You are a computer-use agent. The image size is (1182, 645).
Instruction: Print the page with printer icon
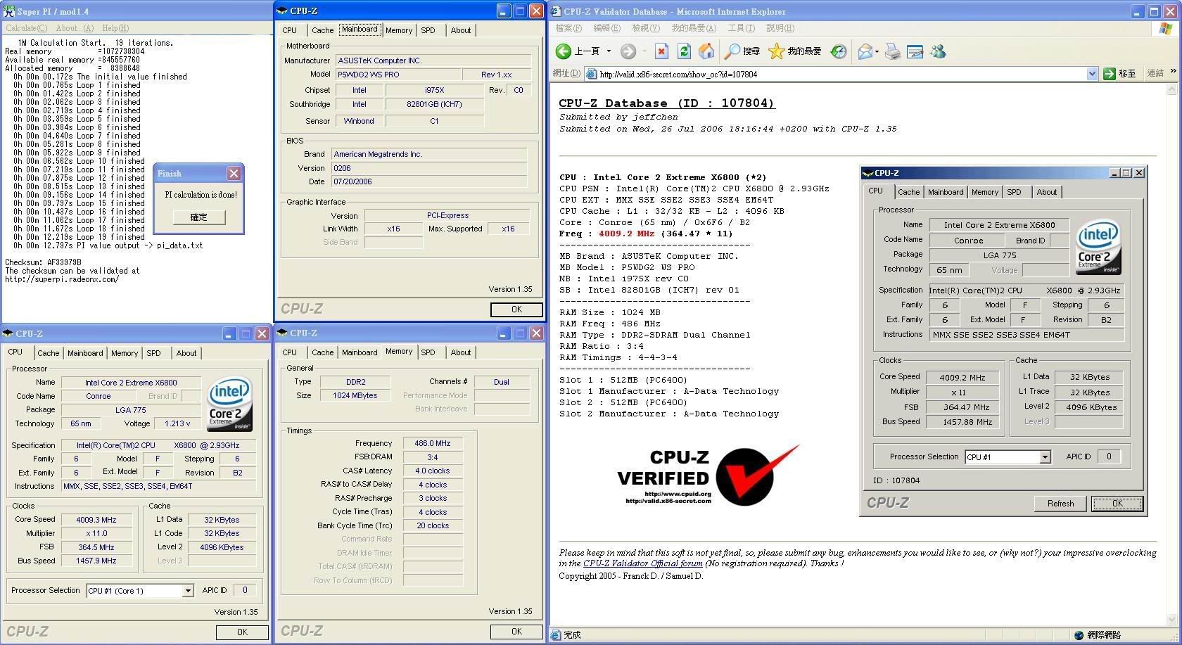(x=892, y=51)
